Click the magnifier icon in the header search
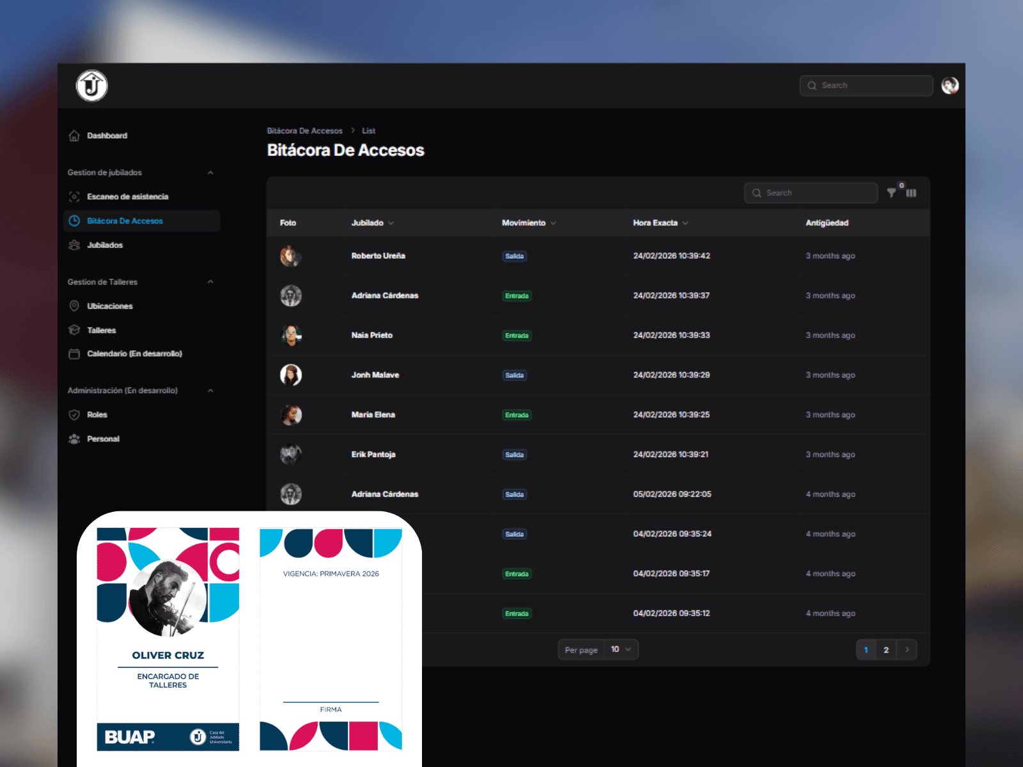 pyautogui.click(x=812, y=86)
